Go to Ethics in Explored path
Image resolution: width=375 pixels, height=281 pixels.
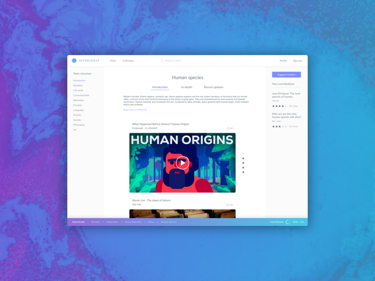151,222
